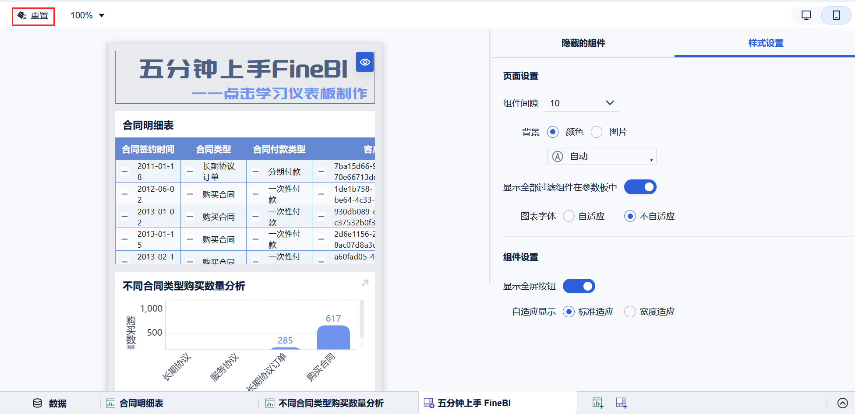The height and width of the screenshot is (414, 855).
Task: Click the chart fullscreen arrow icon
Action: (x=365, y=283)
